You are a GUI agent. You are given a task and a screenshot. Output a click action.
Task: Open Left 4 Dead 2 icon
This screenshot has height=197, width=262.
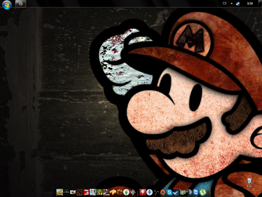(x=100, y=192)
